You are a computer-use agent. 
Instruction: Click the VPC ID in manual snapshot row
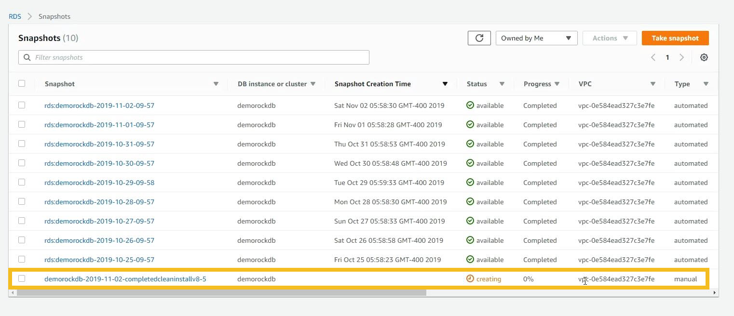tap(616, 279)
